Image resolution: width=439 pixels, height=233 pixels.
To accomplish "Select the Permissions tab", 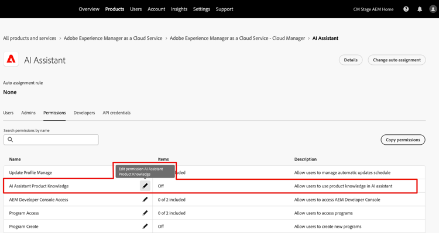I will click(54, 113).
